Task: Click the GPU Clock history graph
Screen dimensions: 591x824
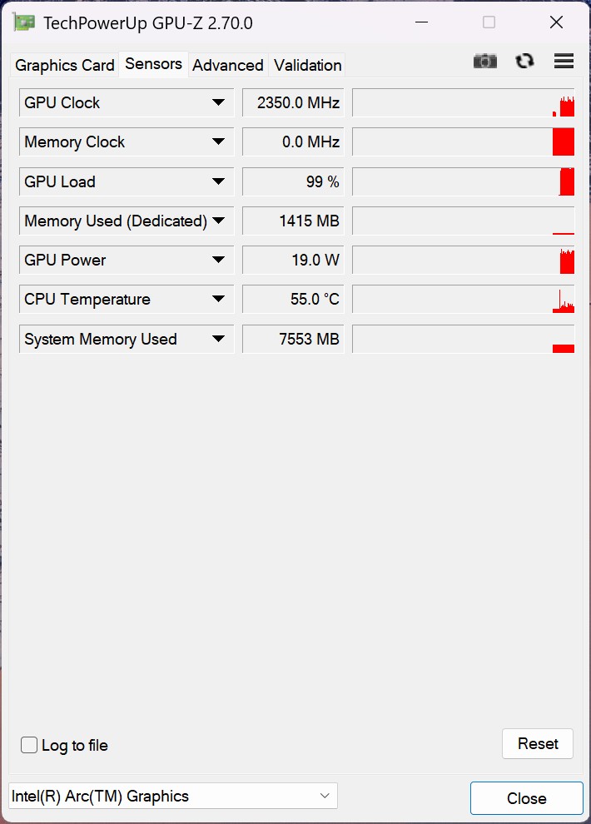Action: click(464, 102)
